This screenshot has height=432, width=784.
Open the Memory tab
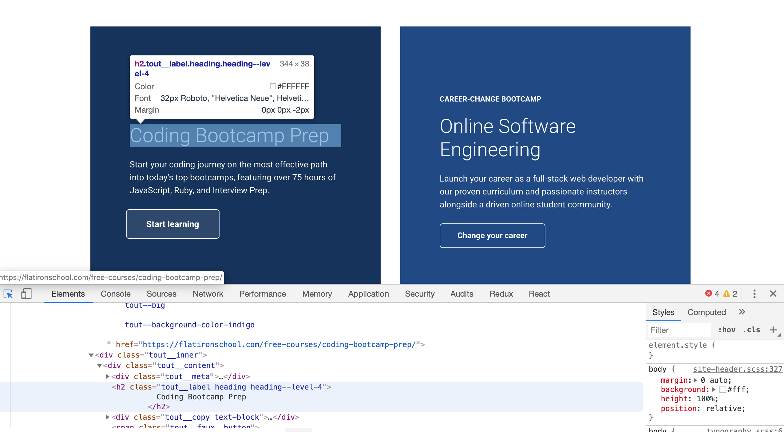pyautogui.click(x=317, y=294)
